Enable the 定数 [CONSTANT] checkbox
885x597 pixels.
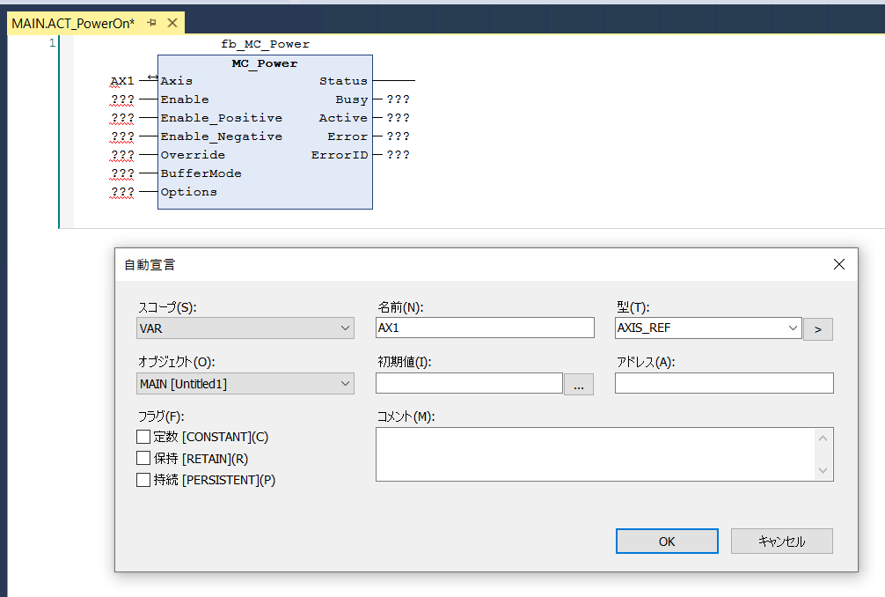143,437
